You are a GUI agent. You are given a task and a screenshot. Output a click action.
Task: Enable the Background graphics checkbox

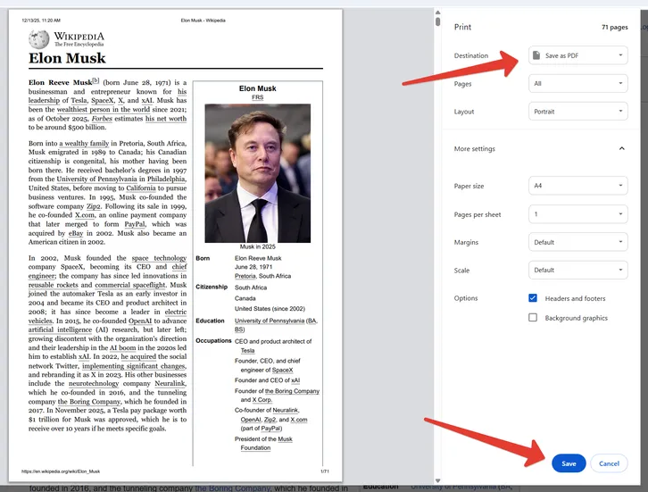(533, 318)
